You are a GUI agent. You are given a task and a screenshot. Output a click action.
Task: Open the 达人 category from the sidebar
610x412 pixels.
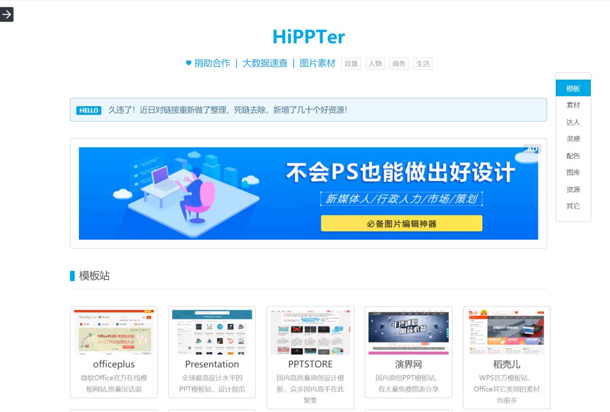(x=573, y=122)
